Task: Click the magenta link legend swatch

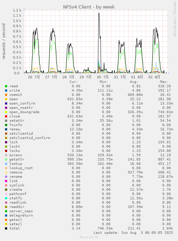Action: coord(6,181)
